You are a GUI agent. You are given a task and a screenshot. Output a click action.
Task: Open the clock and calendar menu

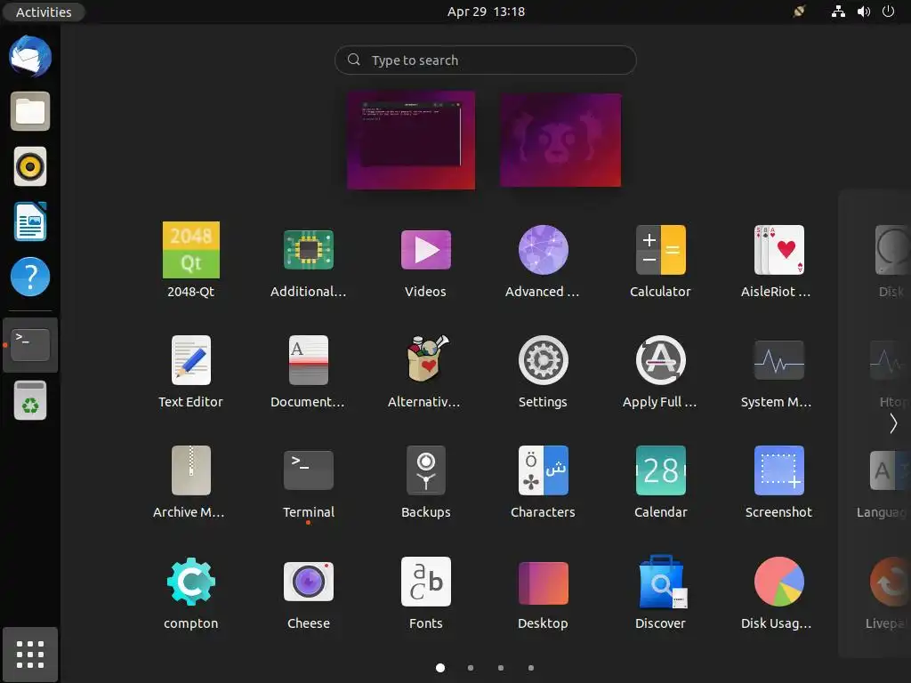pyautogui.click(x=486, y=12)
